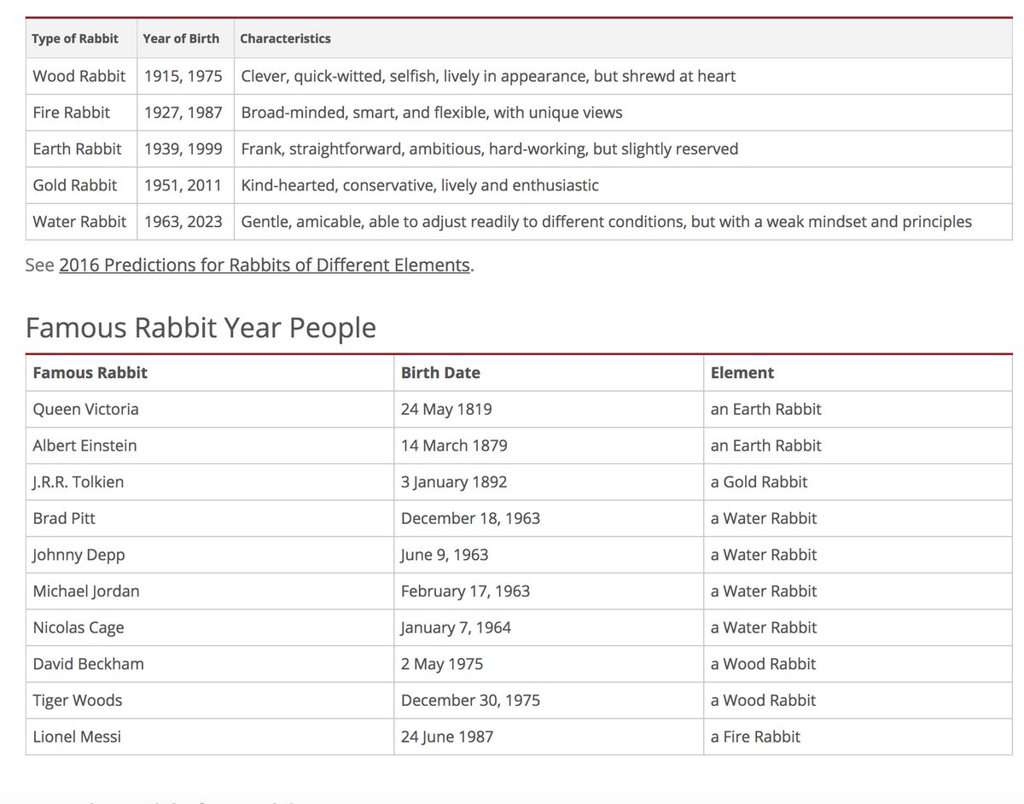This screenshot has height=804, width=1024.
Task: Click the 'Clever, quick-witted, selfish' characteristics cell
Action: (623, 76)
